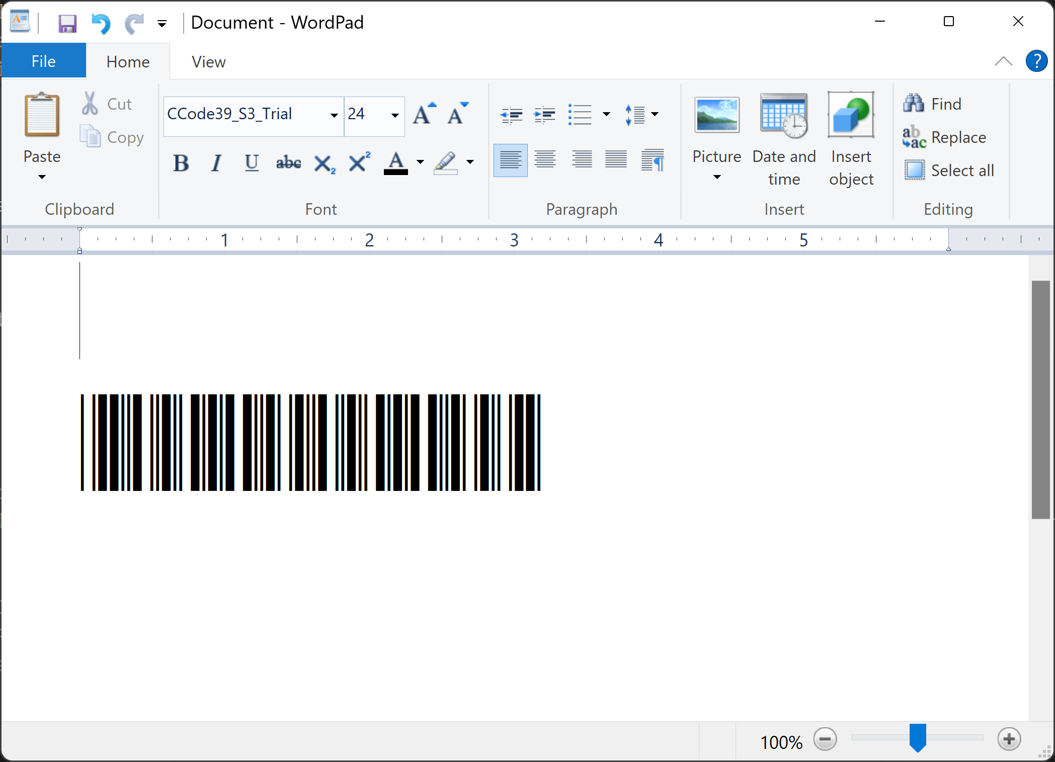The width and height of the screenshot is (1055, 762).
Task: Open the line spacing dropdown arrow
Action: point(655,115)
